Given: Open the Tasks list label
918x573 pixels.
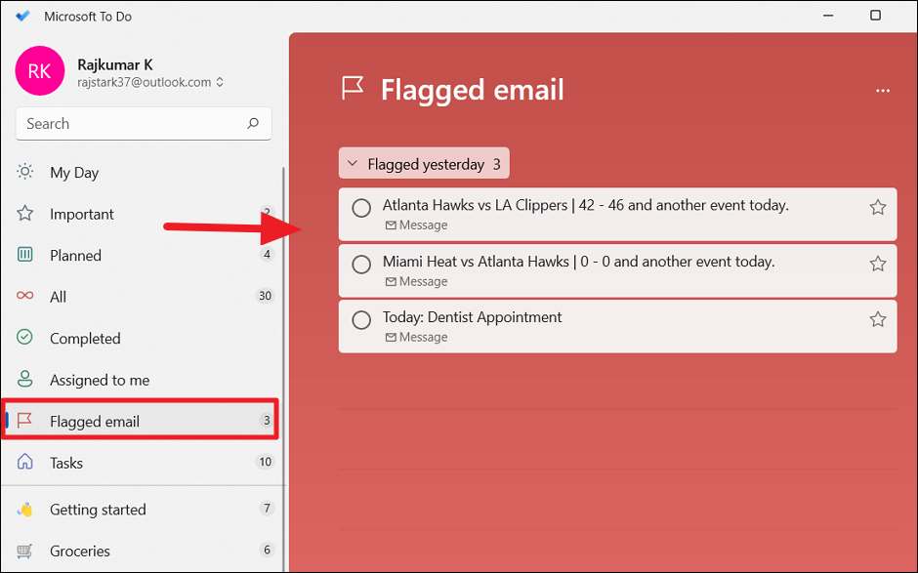Looking at the screenshot, I should pos(66,463).
